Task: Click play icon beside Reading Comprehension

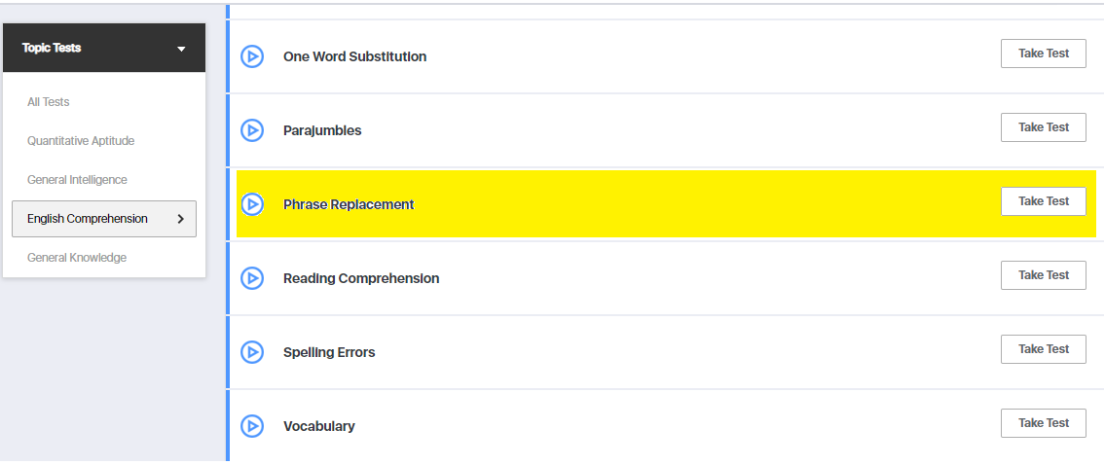Action: [x=252, y=278]
